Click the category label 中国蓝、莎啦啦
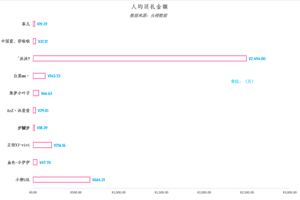The image size is (300, 200). (15, 41)
